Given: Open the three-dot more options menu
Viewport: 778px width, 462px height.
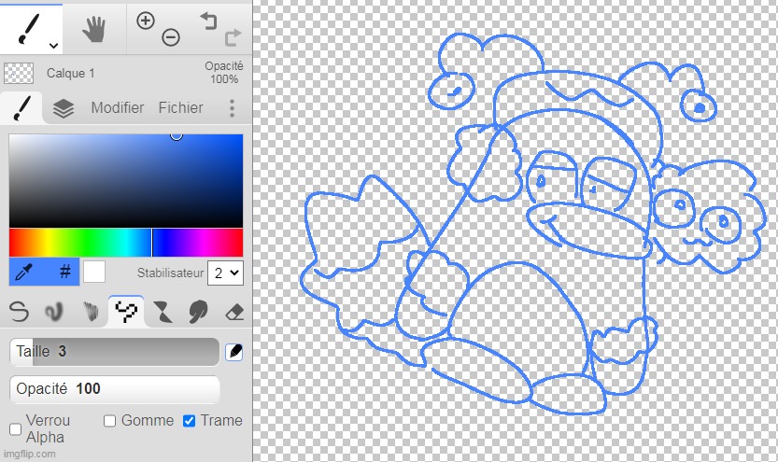Looking at the screenshot, I should pyautogui.click(x=232, y=108).
